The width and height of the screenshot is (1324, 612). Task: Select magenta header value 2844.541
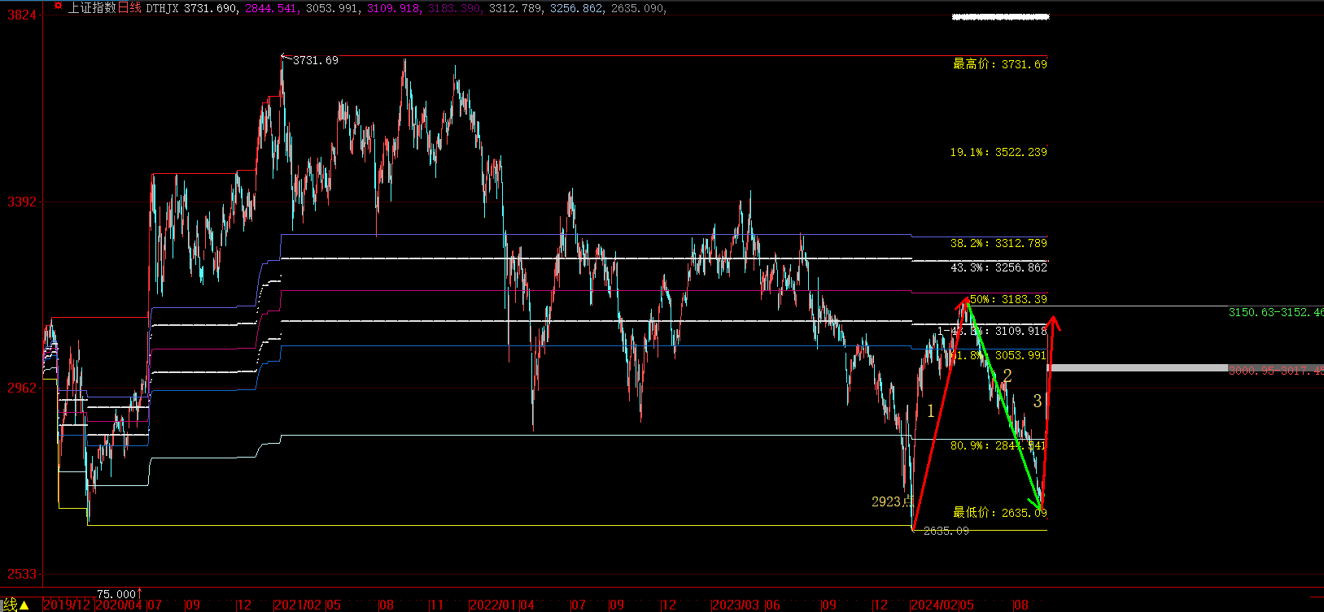point(272,8)
